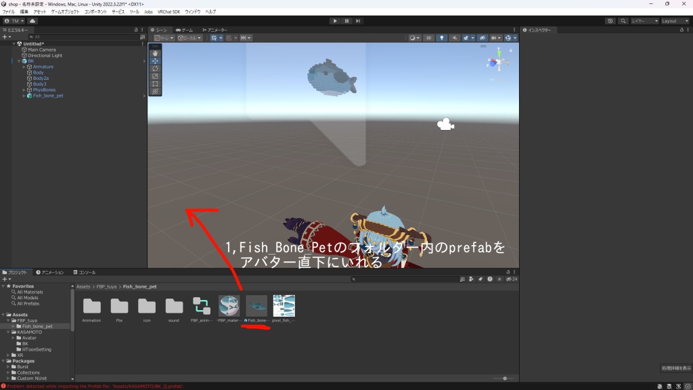
Task: Select the Fish_bone prefab asset
Action: point(256,309)
